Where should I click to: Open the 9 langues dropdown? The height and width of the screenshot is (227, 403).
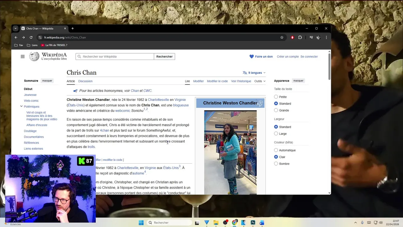click(x=254, y=73)
